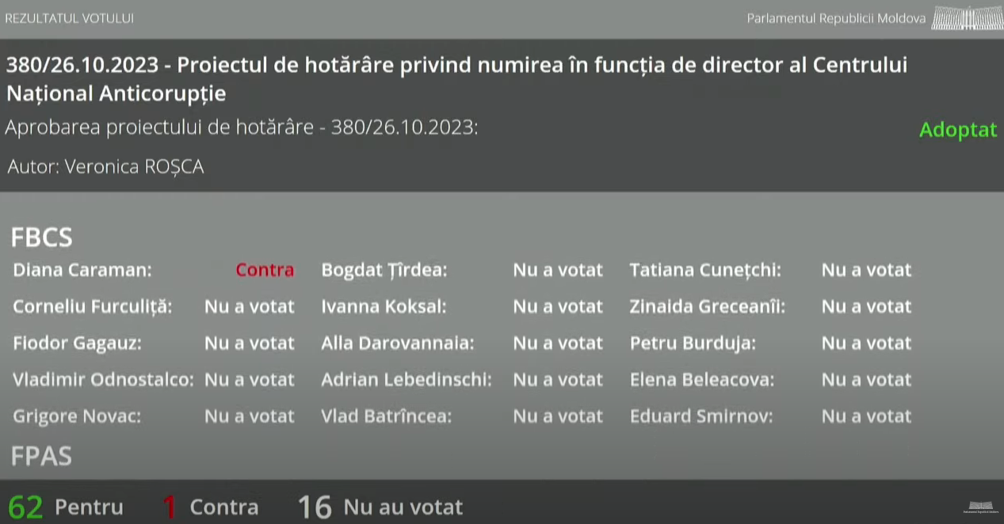Click Eduard Smirnov's Nu a votat status

866,416
